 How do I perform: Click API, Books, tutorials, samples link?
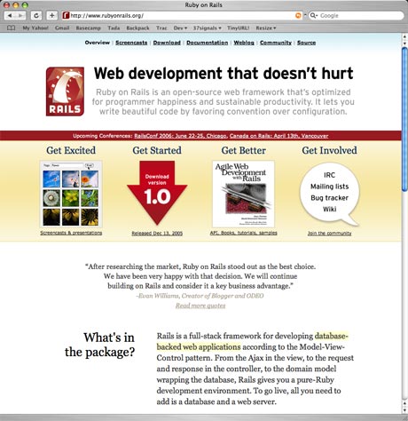243,233
